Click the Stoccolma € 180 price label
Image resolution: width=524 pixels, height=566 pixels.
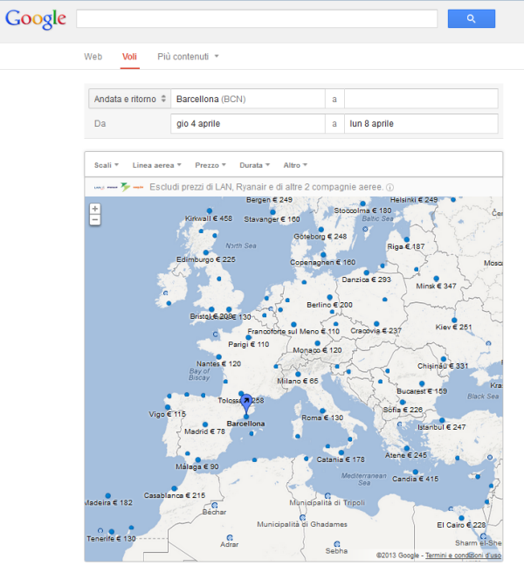pos(362,211)
